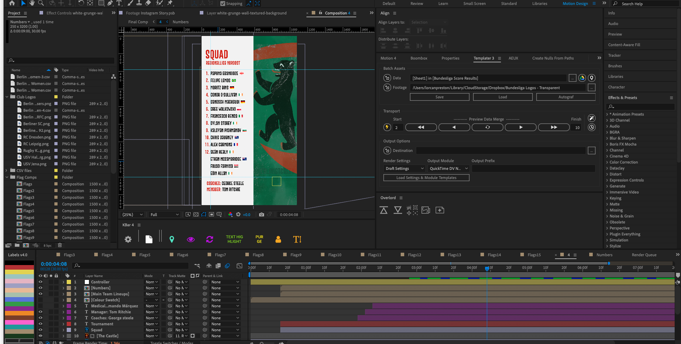Screen dimensions: 681x344
Task: Take a snapshot with the camera icon
Action: coord(261,214)
